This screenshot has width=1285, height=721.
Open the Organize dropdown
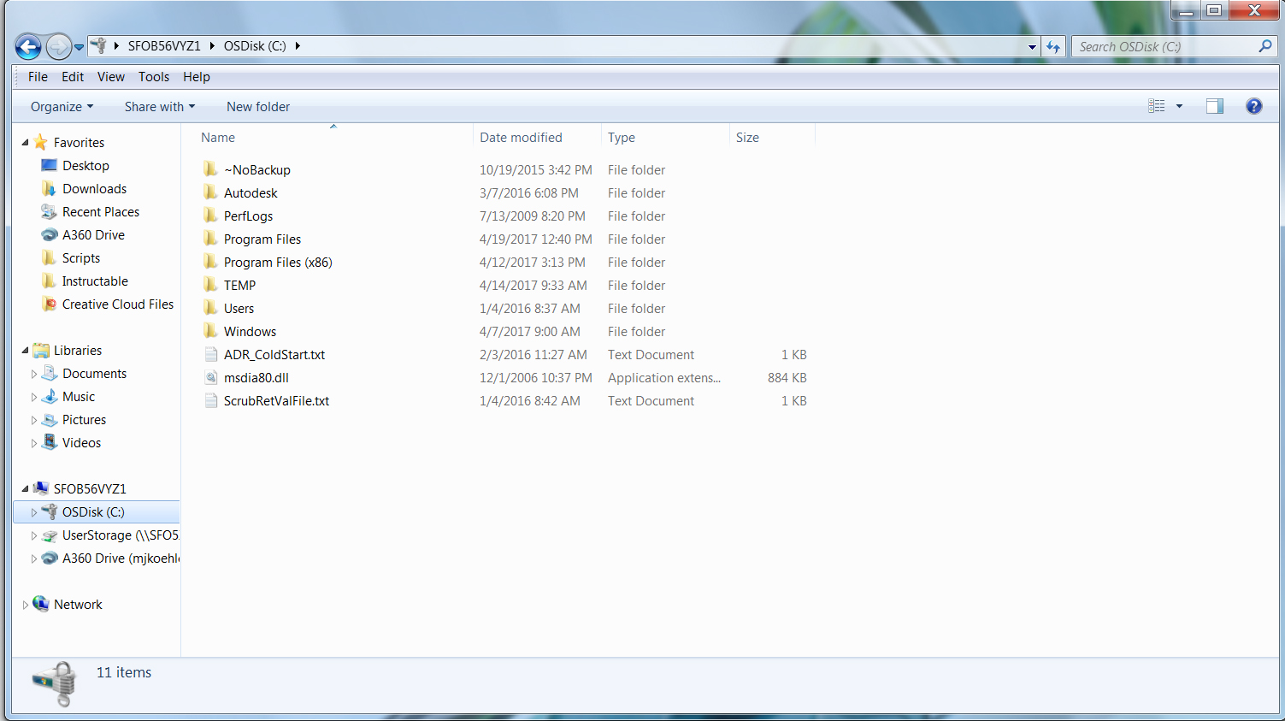pyautogui.click(x=62, y=107)
